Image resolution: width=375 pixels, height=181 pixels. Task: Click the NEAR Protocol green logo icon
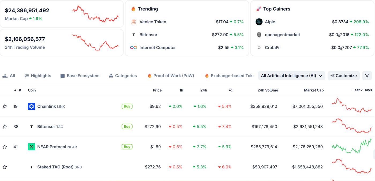click(31, 147)
